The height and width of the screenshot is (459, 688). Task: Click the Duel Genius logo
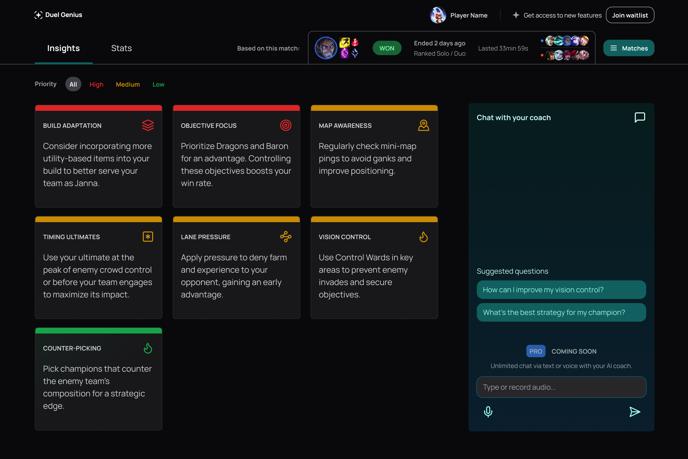pos(58,15)
